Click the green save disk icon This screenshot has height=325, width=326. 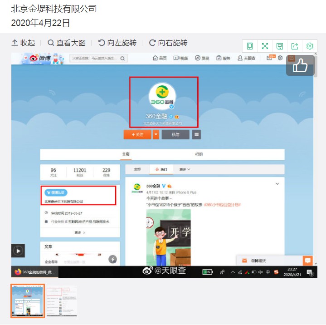pos(280,46)
